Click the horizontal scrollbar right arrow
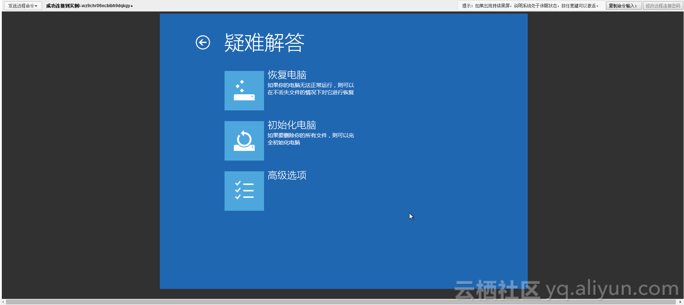 click(x=680, y=302)
